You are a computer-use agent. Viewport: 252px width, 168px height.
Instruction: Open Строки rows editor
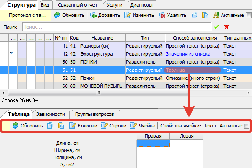click(x=113, y=126)
